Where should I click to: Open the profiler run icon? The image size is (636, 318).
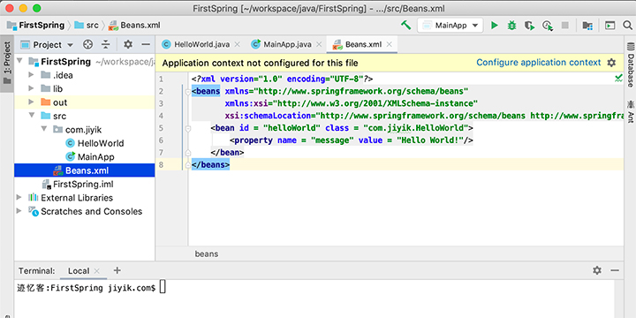[548, 26]
